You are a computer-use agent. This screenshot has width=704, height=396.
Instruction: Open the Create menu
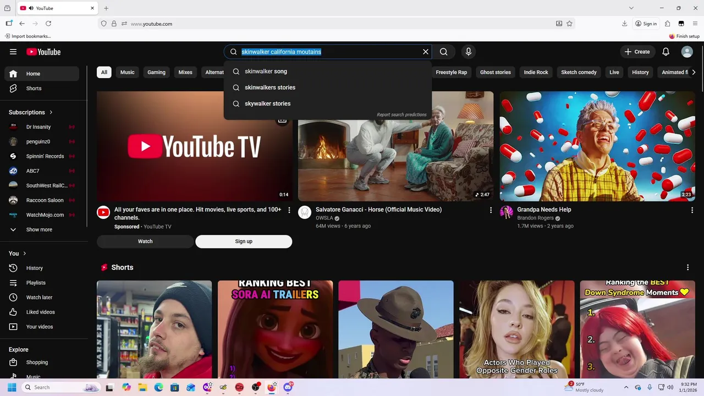click(637, 52)
